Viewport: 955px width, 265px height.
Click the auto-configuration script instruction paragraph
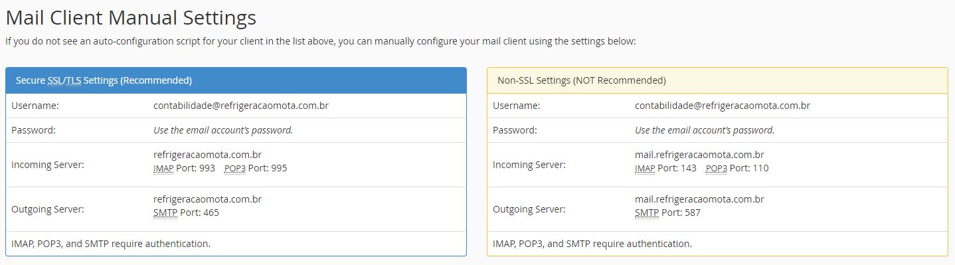coord(321,41)
